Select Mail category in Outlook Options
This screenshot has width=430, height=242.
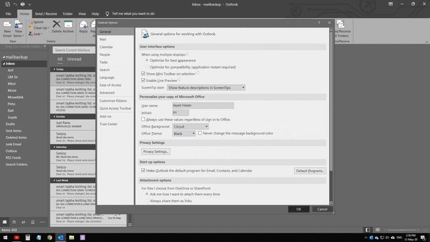(115, 39)
